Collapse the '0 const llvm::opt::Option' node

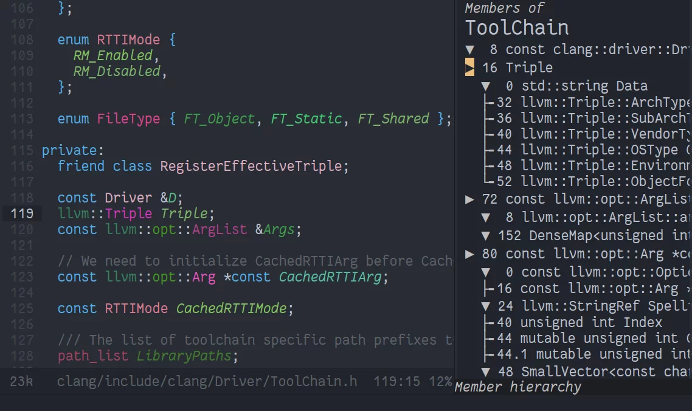click(485, 272)
